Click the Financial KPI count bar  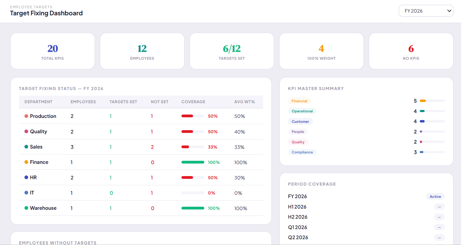point(432,101)
